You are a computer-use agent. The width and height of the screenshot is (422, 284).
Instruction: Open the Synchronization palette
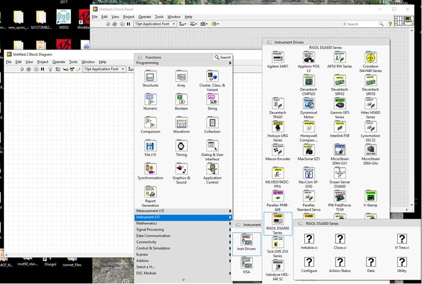point(150,169)
